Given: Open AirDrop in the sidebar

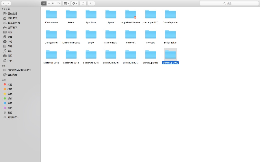Looking at the screenshot, I should click(10, 14).
